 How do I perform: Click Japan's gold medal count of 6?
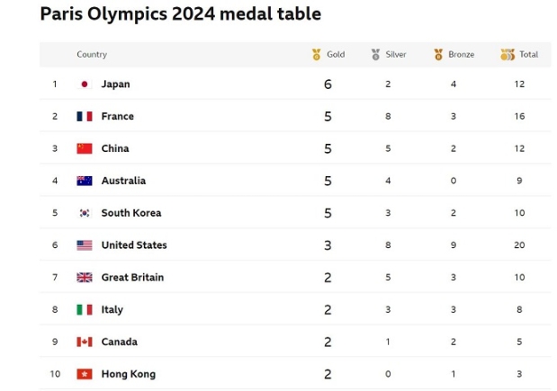pyautogui.click(x=328, y=84)
